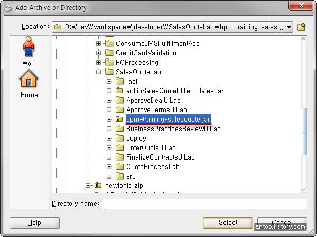The width and height of the screenshot is (317, 237).
Task: Expand the newlogic.zip node
Action: coord(88,185)
